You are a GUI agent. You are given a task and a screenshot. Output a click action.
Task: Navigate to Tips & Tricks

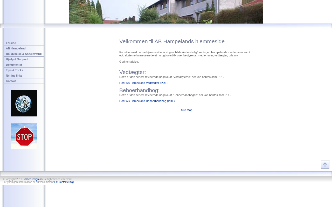point(24,70)
